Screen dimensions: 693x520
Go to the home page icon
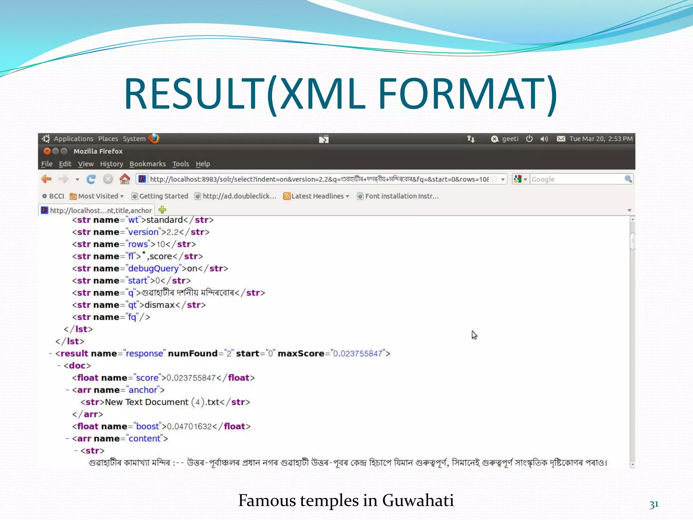125,179
